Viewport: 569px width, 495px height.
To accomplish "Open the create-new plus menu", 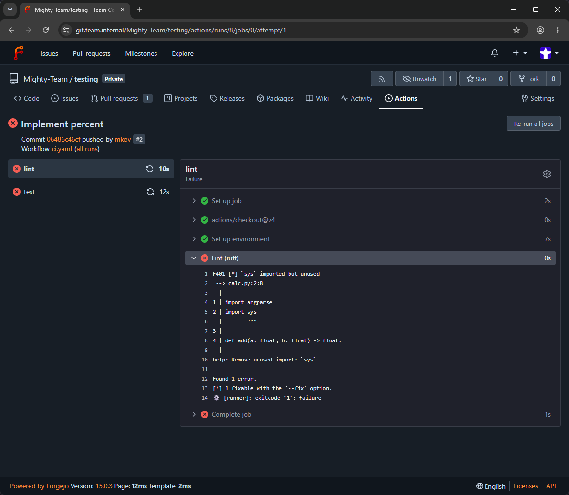I will pyautogui.click(x=520, y=53).
